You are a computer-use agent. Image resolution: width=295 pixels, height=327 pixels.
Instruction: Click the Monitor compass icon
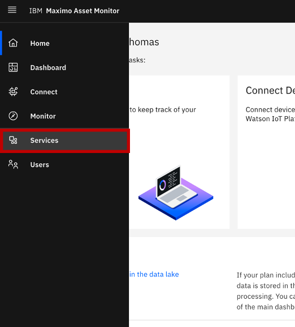click(13, 116)
